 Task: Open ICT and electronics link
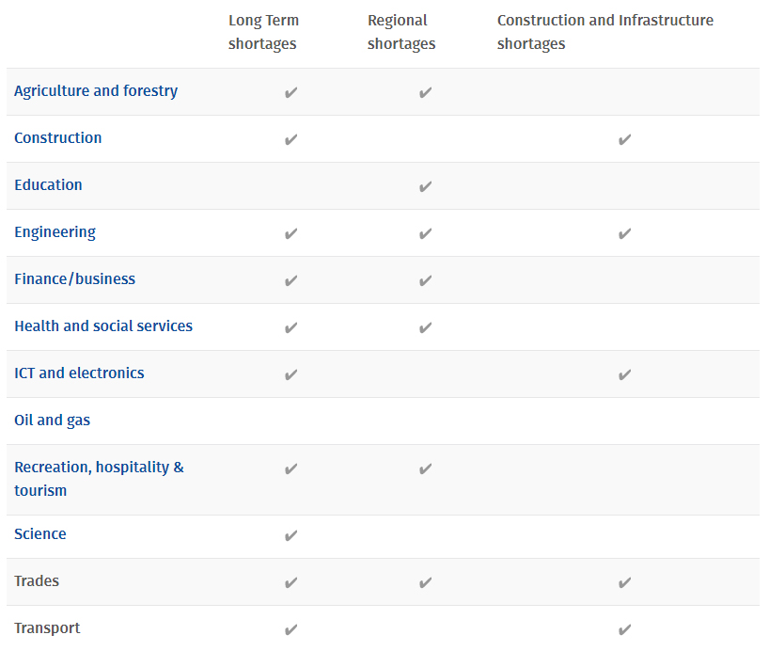point(79,373)
